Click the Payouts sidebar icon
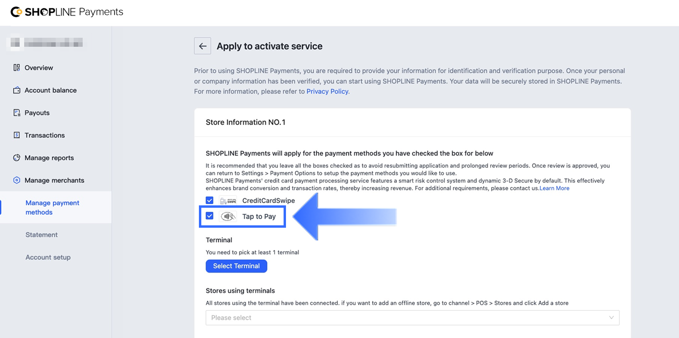 click(16, 113)
